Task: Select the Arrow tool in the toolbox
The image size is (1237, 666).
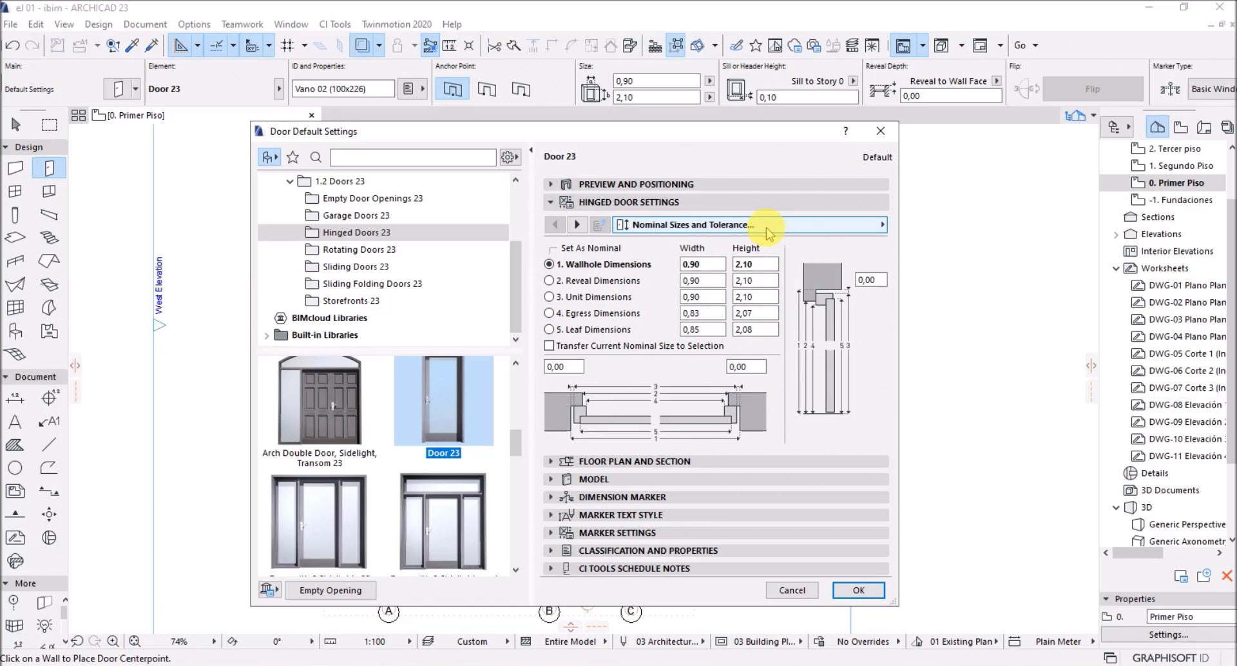Action: (x=16, y=124)
